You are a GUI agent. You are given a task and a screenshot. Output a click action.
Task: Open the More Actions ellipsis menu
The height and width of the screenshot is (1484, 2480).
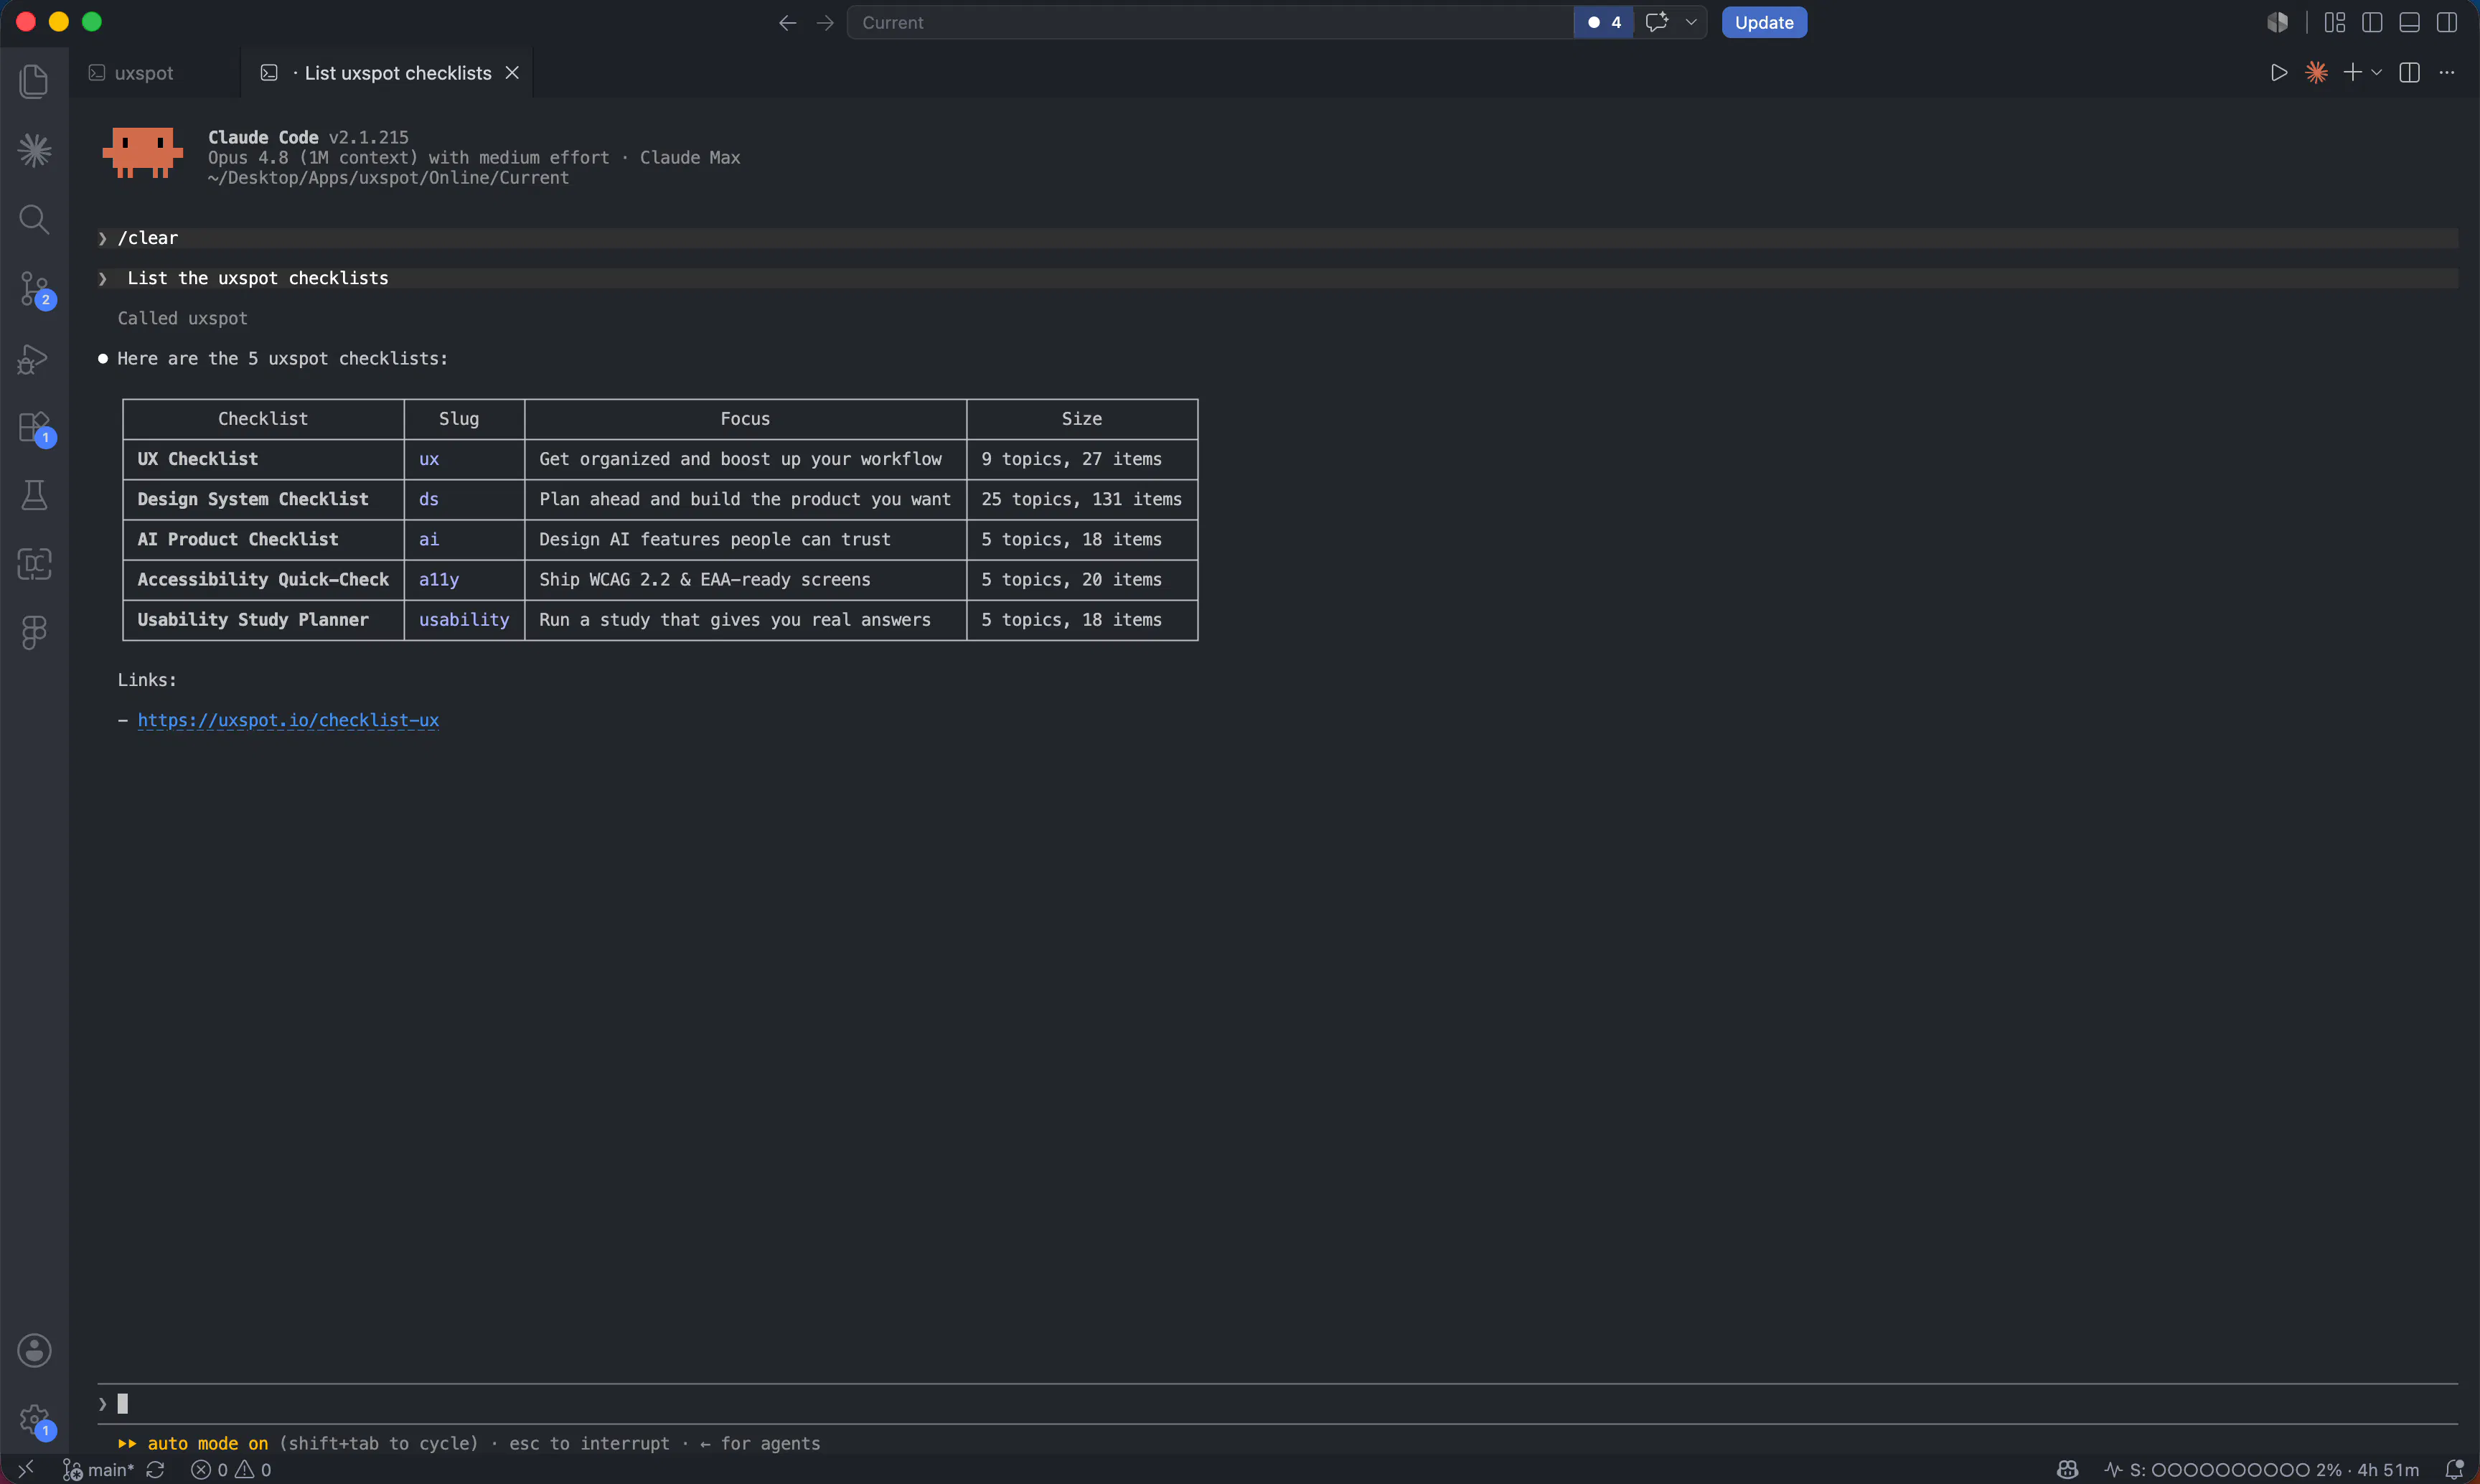point(2447,73)
